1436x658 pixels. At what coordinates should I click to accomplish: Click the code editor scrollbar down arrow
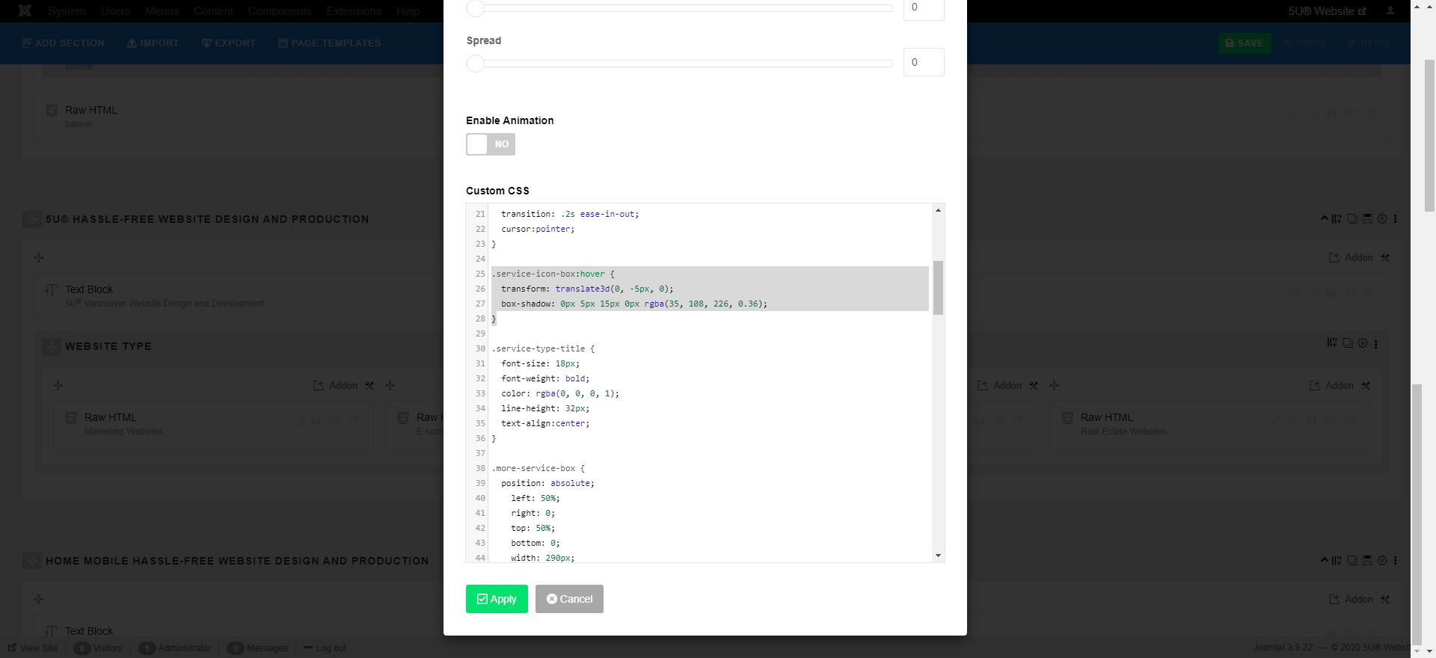pyautogui.click(x=938, y=556)
